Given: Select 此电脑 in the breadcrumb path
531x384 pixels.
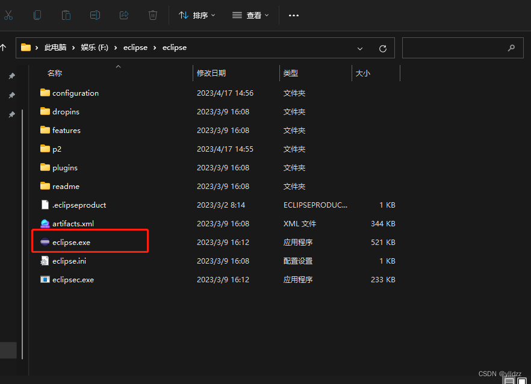Looking at the screenshot, I should (55, 48).
